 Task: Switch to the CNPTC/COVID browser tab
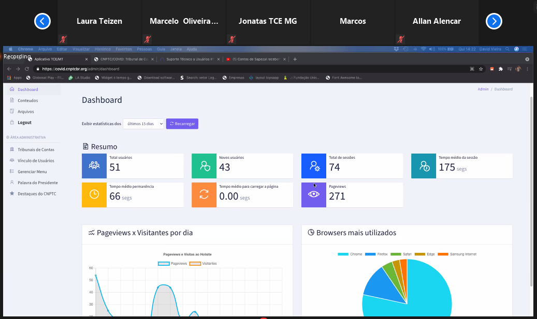tap(124, 59)
